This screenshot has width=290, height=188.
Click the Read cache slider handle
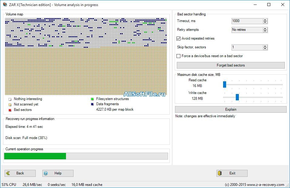[225, 85]
